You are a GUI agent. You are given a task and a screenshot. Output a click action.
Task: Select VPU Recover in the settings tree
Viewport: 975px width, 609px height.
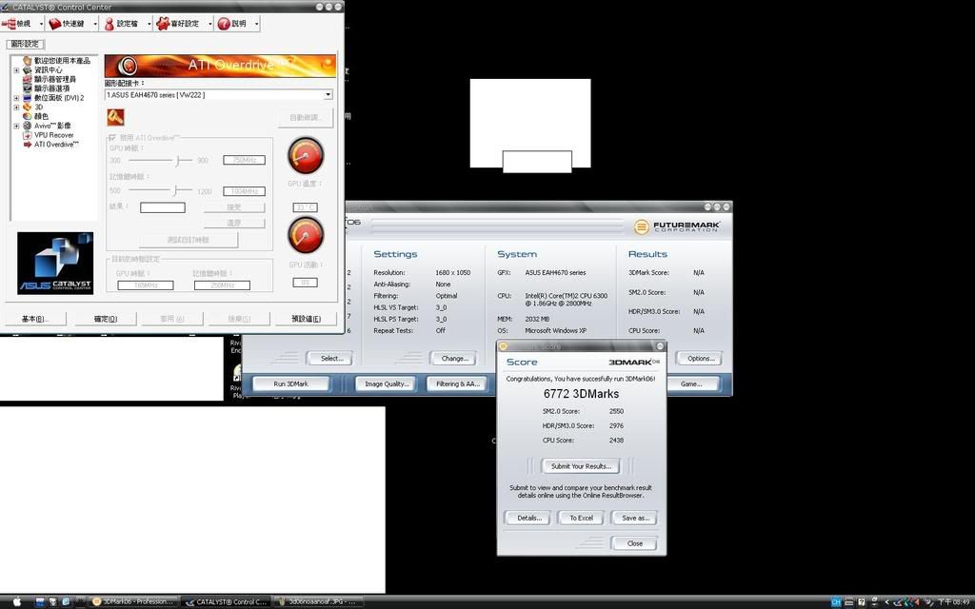tap(53, 135)
